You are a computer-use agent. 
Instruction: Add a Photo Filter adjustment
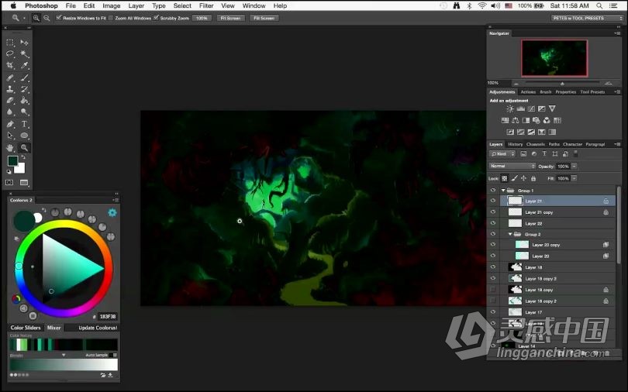click(537, 120)
